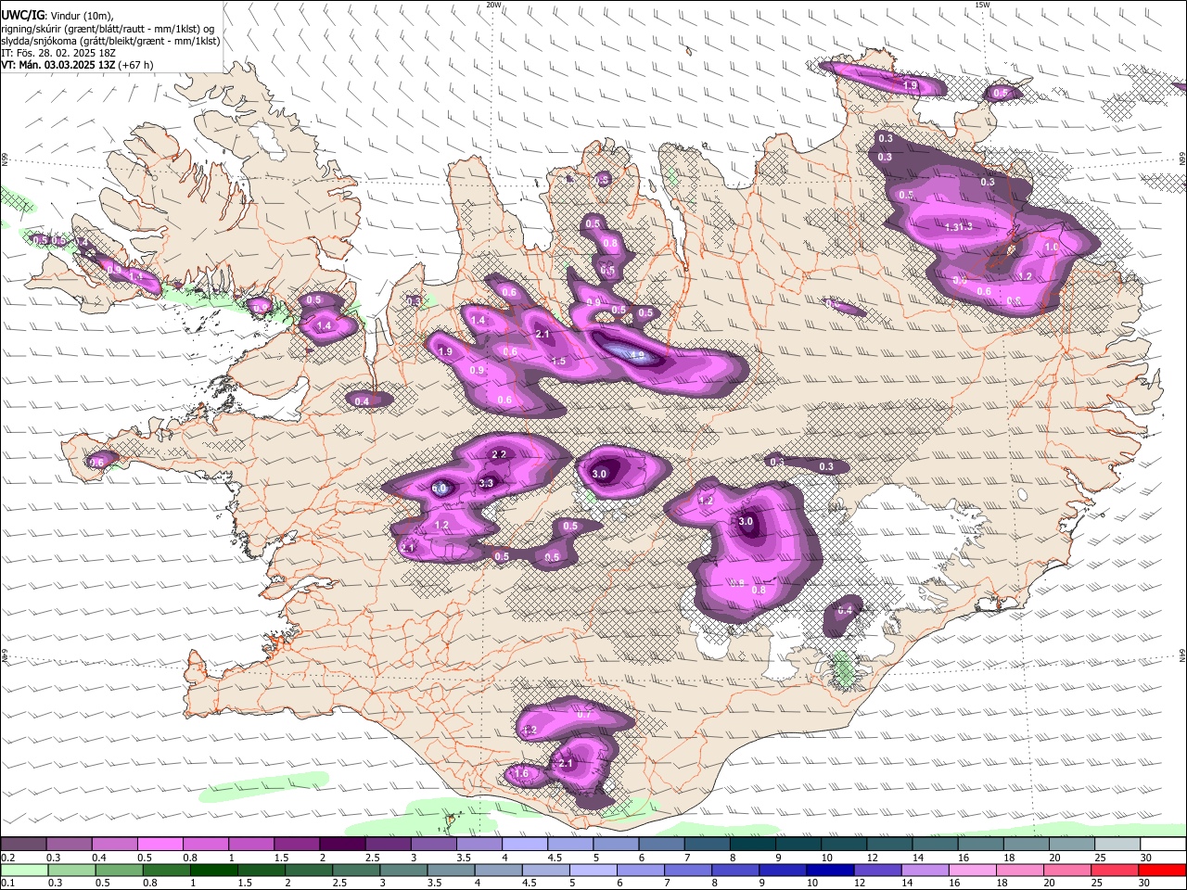Select the dark mauve 0.2 snow legend swatch
1187x890 pixels.
[x=23, y=845]
